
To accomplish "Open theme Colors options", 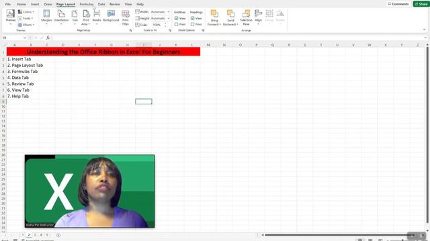I will point(26,12).
